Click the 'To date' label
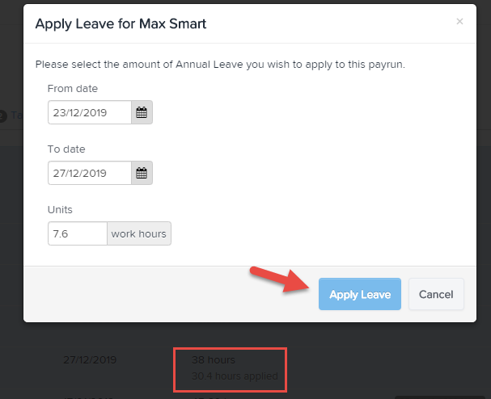Image resolution: width=491 pixels, height=399 pixels. [66, 149]
